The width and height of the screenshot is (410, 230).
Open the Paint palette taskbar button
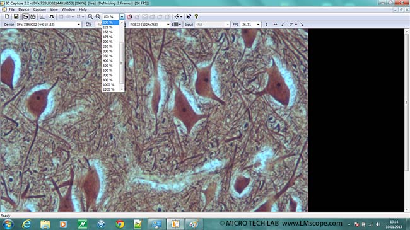click(194, 224)
